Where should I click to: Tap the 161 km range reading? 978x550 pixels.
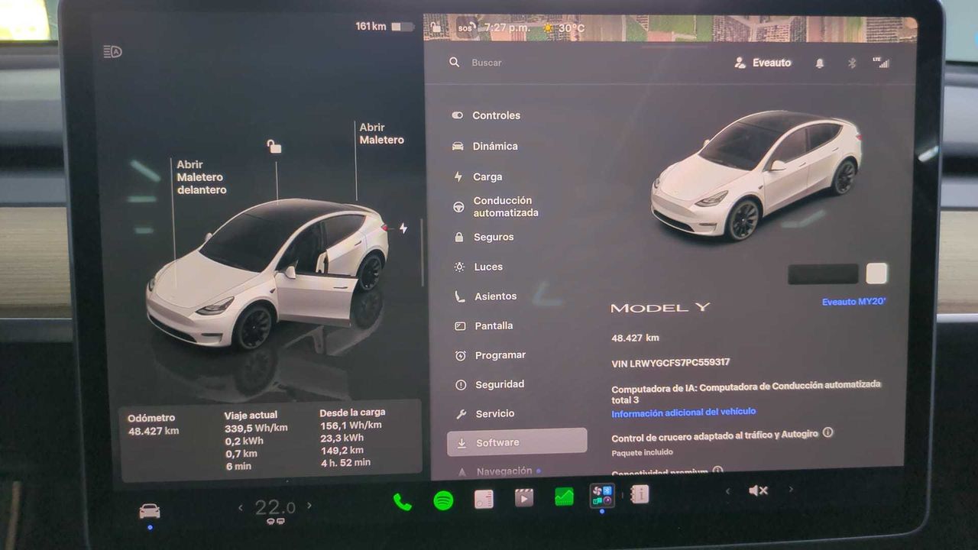coord(371,27)
